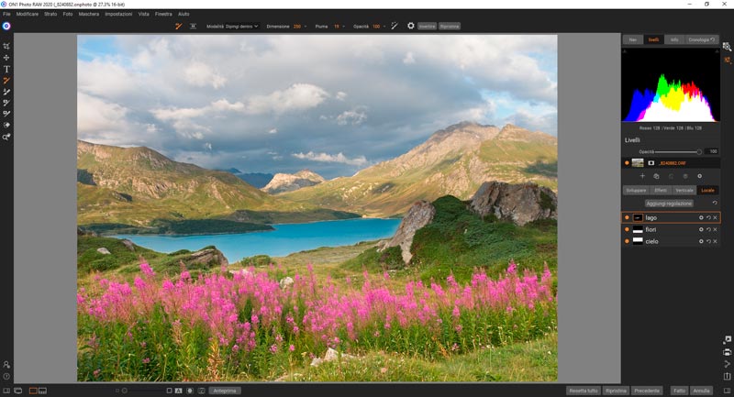Open the help question-mark icon
This screenshot has height=397, width=734.
(6, 376)
